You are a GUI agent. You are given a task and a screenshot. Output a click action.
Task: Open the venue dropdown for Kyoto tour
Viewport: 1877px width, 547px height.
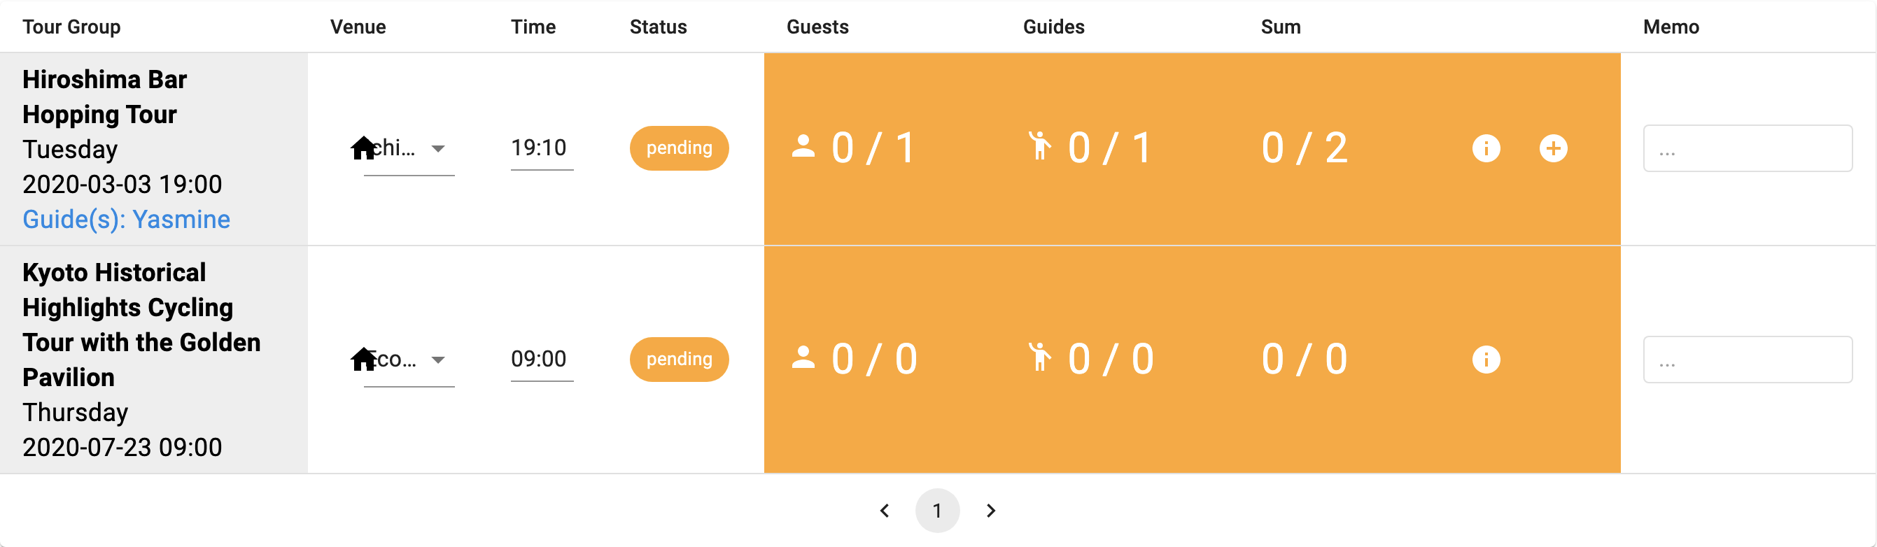(x=438, y=360)
